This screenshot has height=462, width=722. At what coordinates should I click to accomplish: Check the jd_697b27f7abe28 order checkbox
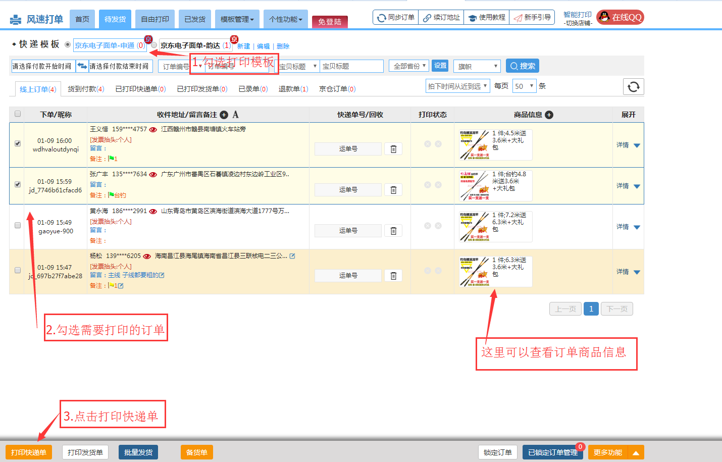click(18, 270)
